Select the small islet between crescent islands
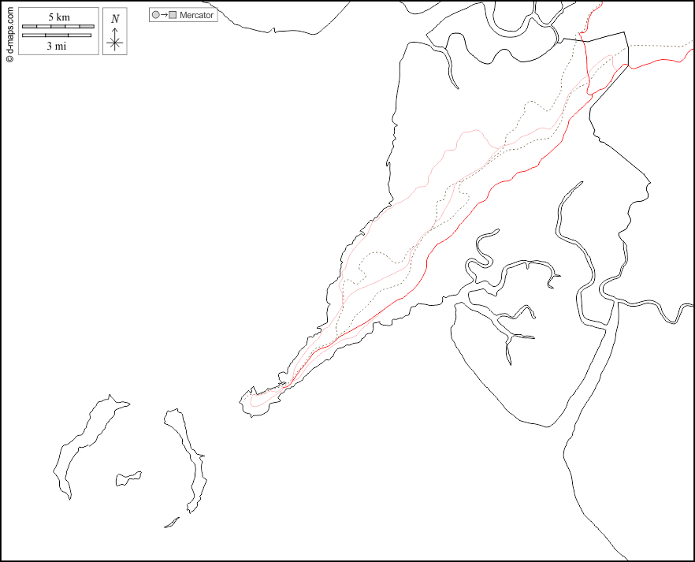Viewport: 695px width, 562px height. click(128, 478)
